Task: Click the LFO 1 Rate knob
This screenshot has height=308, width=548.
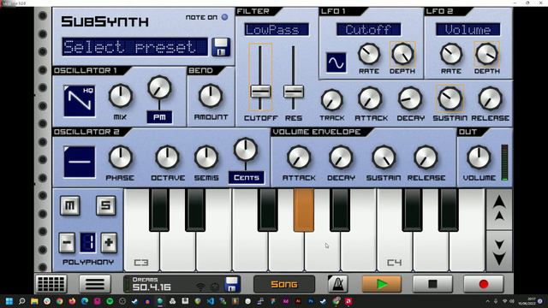Action: (x=369, y=54)
